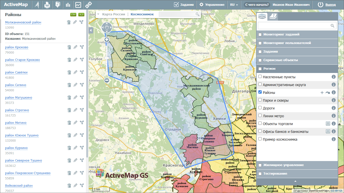This screenshot has height=193, width=344.
Task: Click the Выход logout link
Action: (330, 5)
